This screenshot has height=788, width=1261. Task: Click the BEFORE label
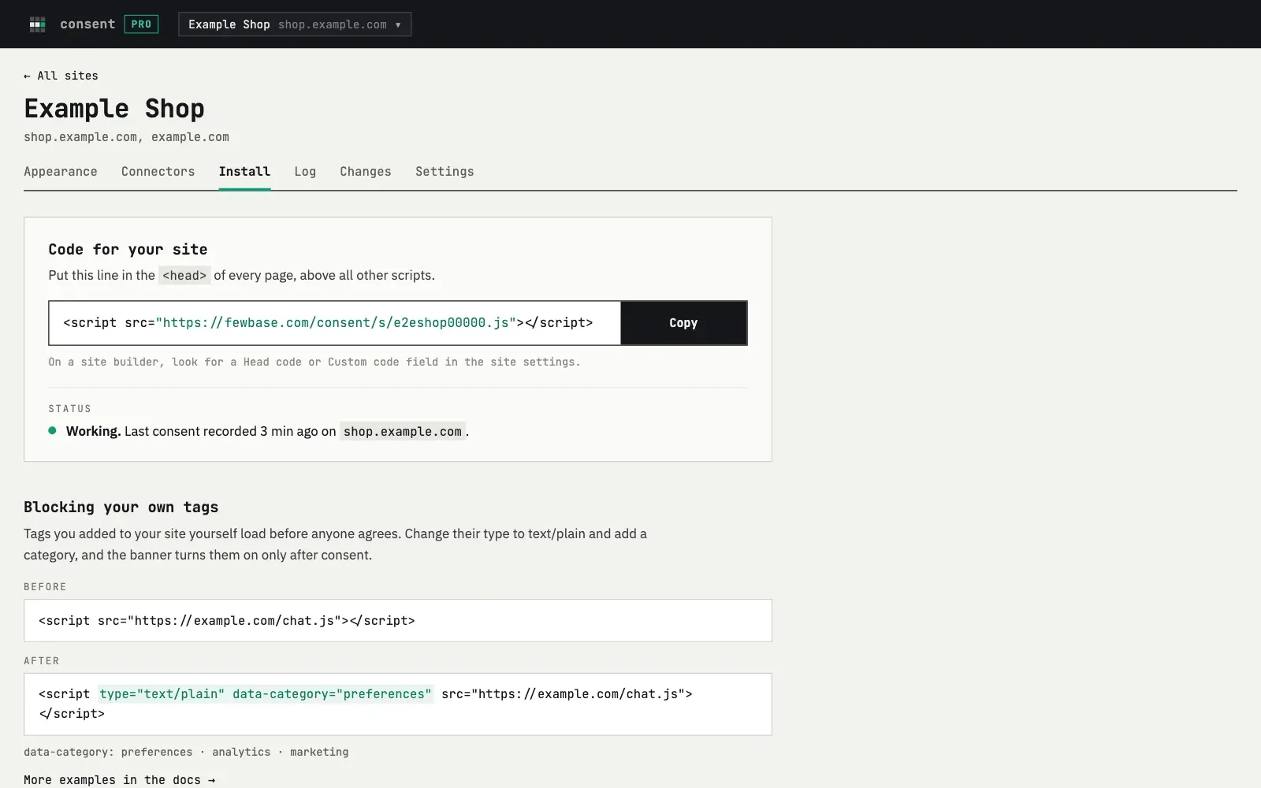[x=45, y=587]
